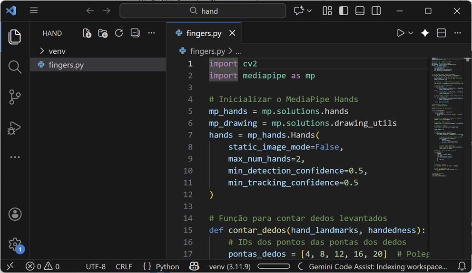Change the UTF-8 file encoding

click(96, 266)
